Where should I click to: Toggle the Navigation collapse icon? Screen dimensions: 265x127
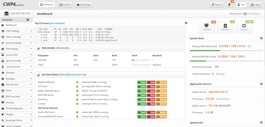click(28, 20)
